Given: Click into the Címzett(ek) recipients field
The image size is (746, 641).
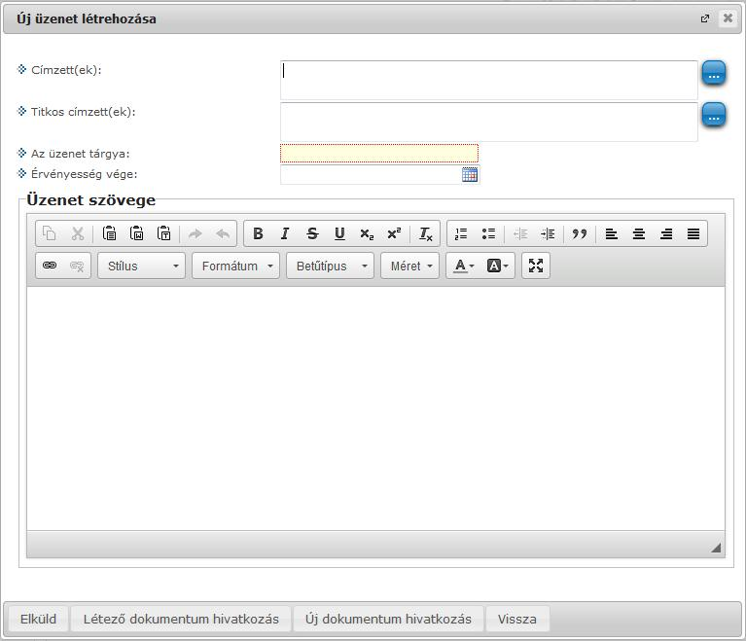Looking at the screenshot, I should pos(489,80).
